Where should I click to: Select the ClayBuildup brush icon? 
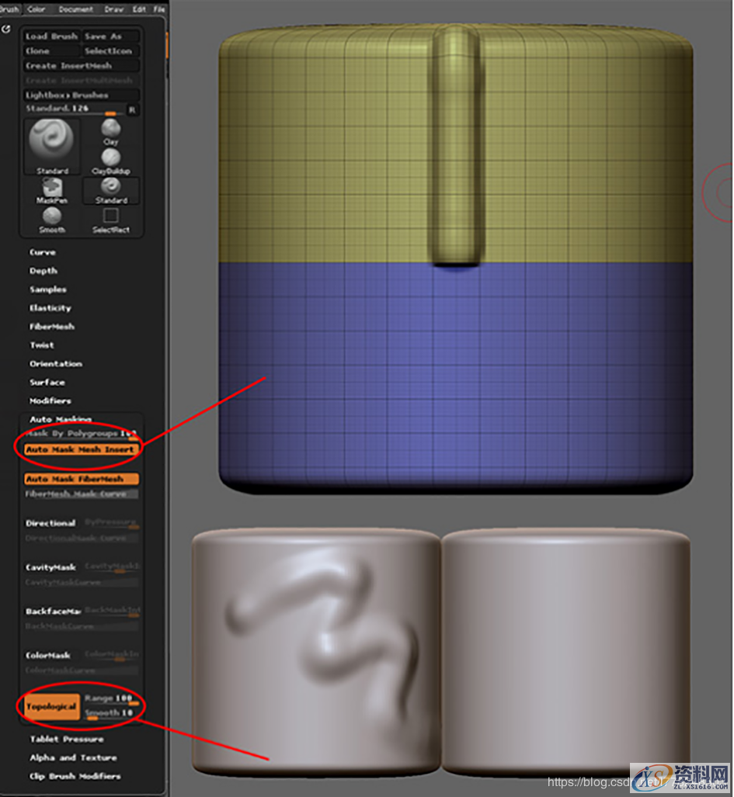[110, 158]
